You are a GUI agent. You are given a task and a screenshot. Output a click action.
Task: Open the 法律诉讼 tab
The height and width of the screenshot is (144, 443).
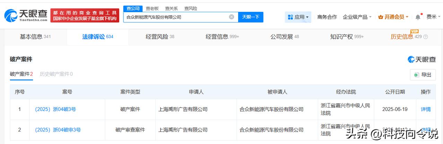[98, 37]
